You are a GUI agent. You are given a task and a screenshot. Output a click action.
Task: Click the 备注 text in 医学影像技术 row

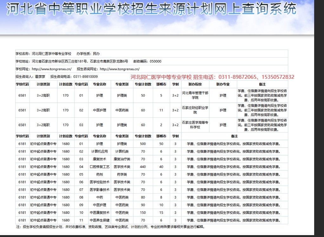(234, 190)
